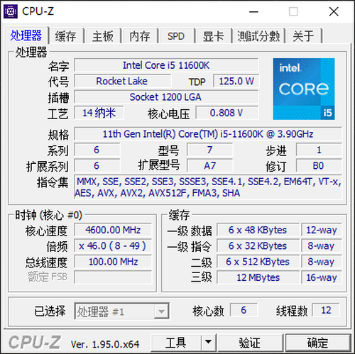The image size is (355, 354).
Task: Click the core voltage field 0.808 V
Action: [226, 113]
